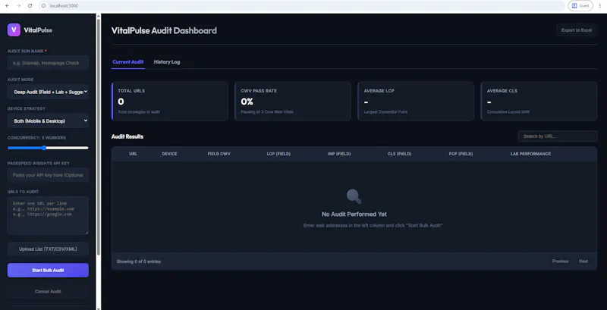The width and height of the screenshot is (607, 310).
Task: Click the FCP (FIELD) column header
Action: (x=461, y=154)
